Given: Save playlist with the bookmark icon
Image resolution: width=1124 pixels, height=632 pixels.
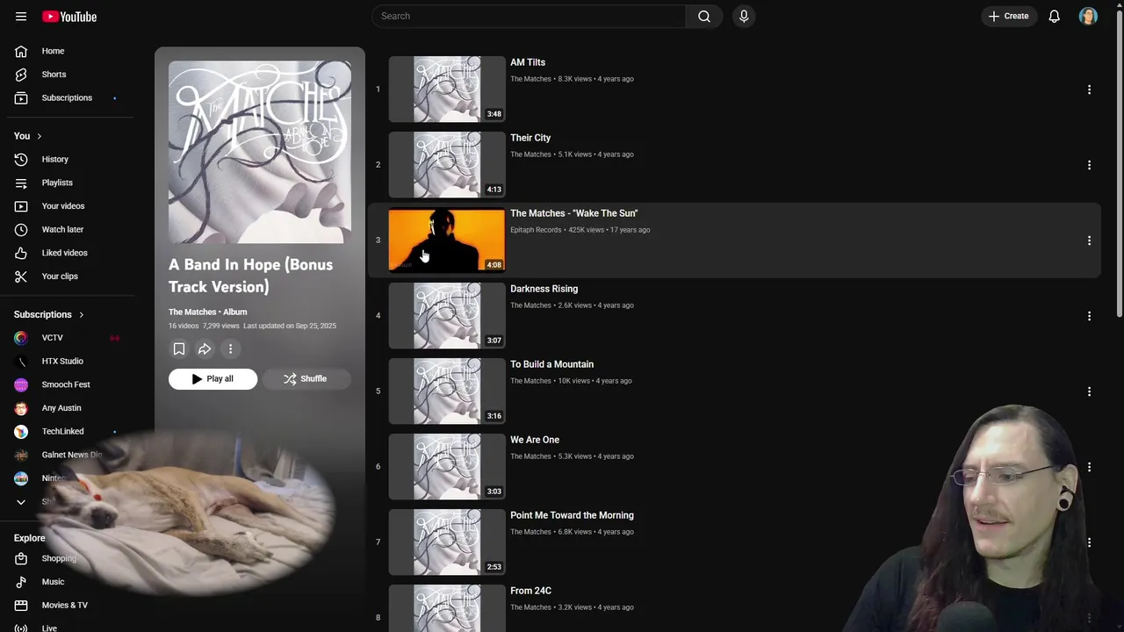Looking at the screenshot, I should coord(179,348).
